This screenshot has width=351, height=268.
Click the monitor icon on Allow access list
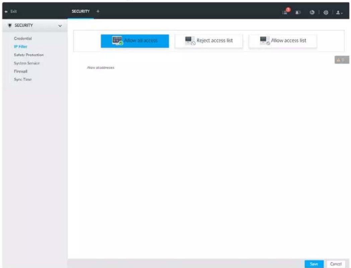pyautogui.click(x=265, y=41)
